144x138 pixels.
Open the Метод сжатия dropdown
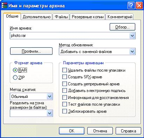pos(50,97)
